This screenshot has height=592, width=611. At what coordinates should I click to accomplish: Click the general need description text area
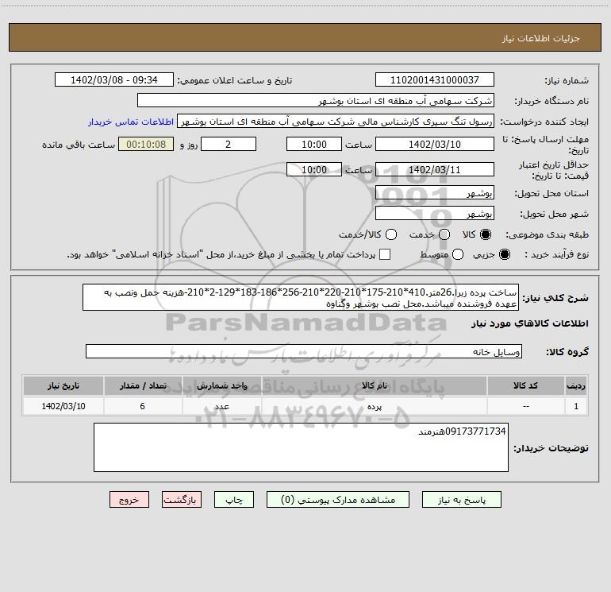(301, 297)
